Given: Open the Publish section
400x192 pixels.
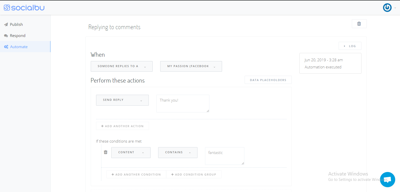Looking at the screenshot, I should 25,24.
